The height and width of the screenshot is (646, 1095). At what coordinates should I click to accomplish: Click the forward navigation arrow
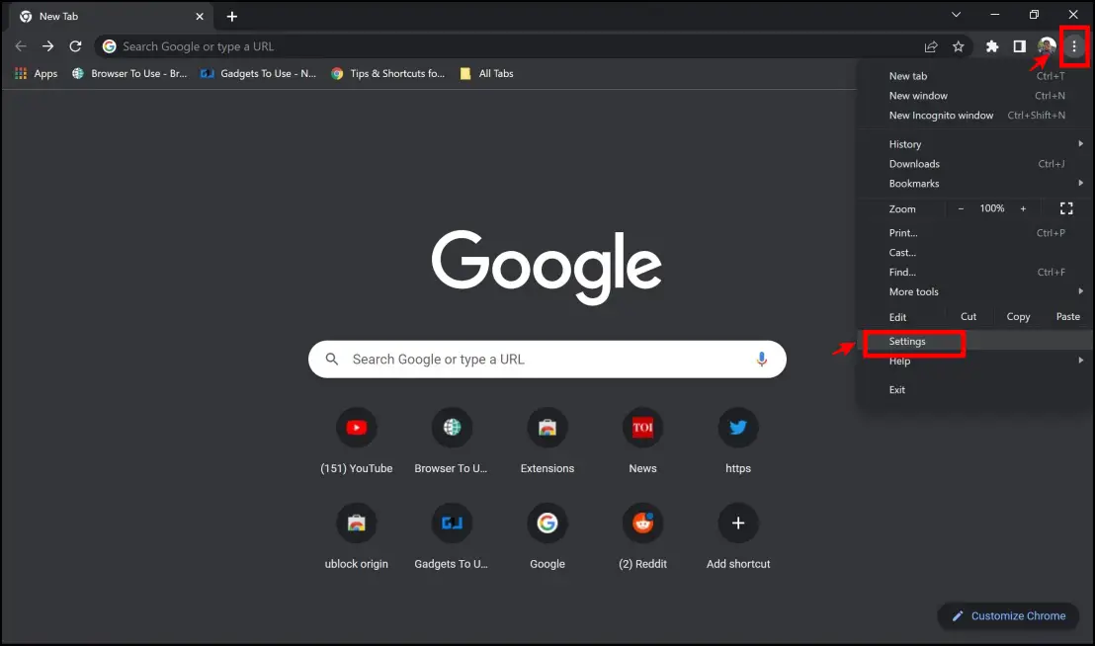(47, 46)
